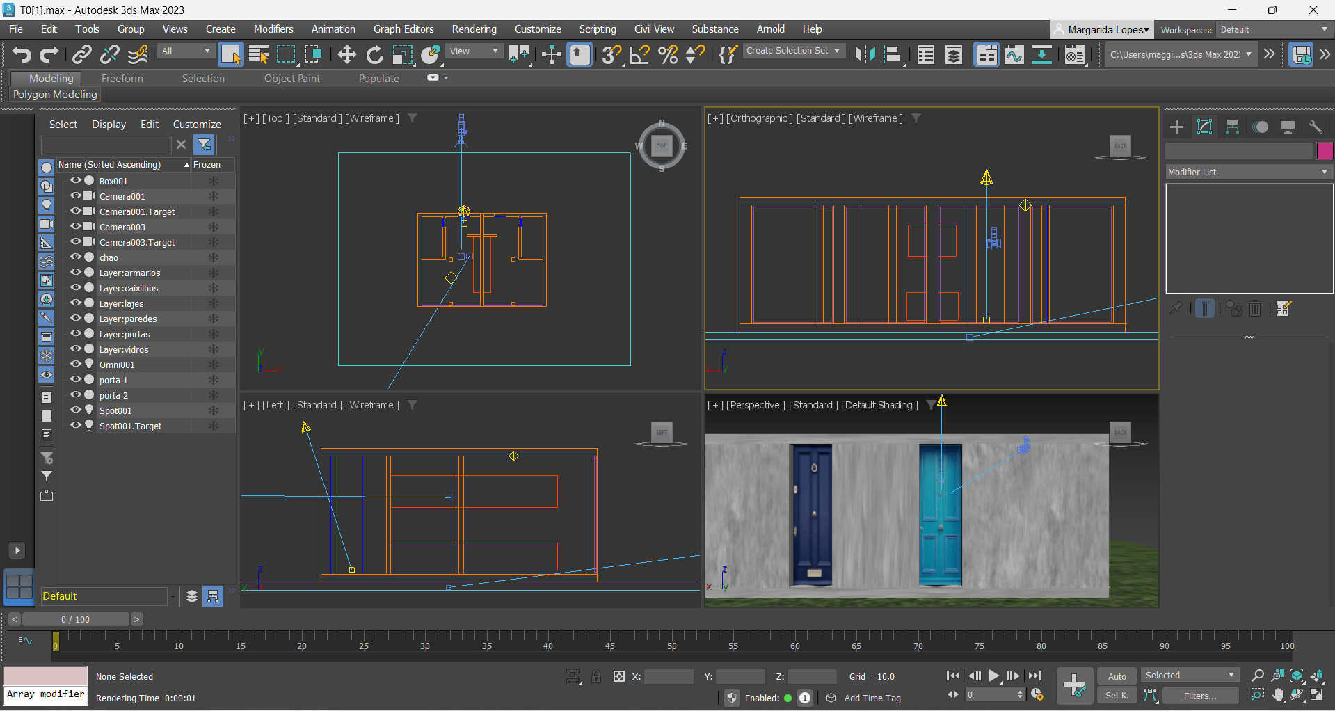Open the Hierarchy command panel tab
Viewport: 1335px width, 711px height.
pyautogui.click(x=1232, y=127)
